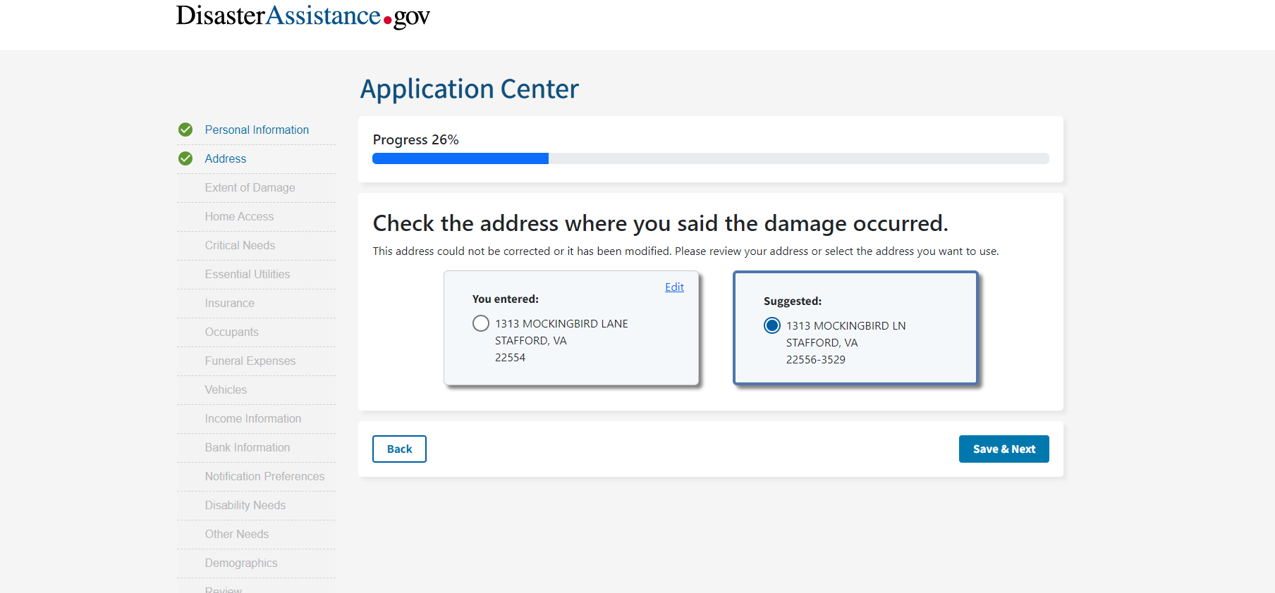Click the green checkmark beside Address

185,158
